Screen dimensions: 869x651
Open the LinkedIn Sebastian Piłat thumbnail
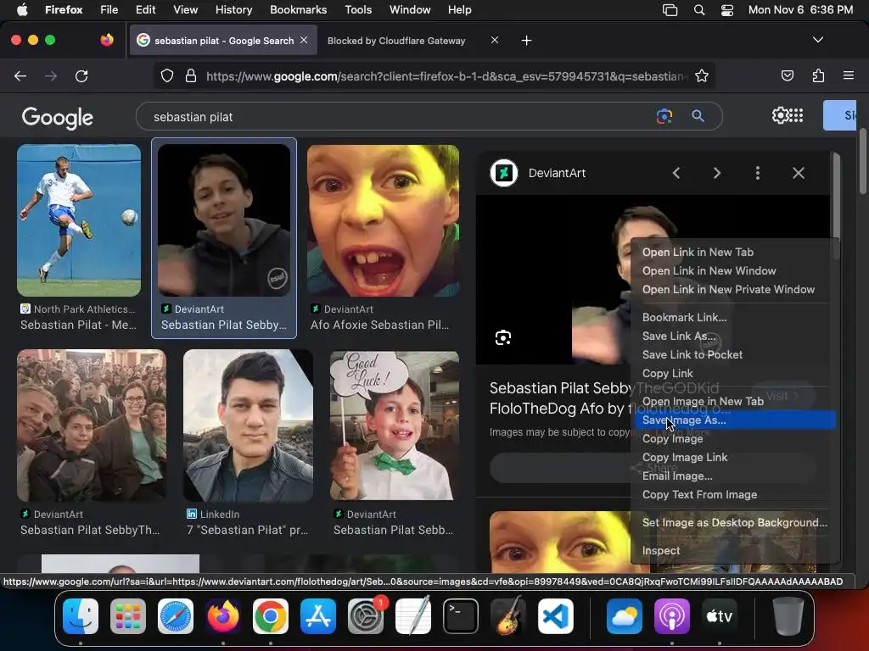248,426
